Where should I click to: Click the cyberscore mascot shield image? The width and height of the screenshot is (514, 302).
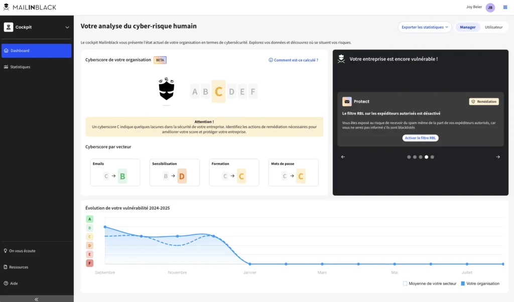pos(166,90)
